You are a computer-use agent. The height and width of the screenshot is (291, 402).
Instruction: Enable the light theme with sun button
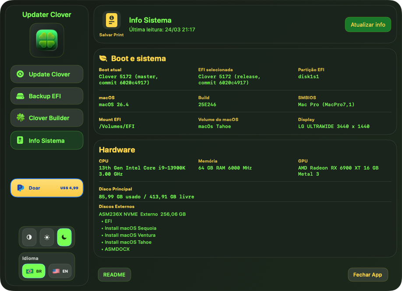(x=47, y=237)
